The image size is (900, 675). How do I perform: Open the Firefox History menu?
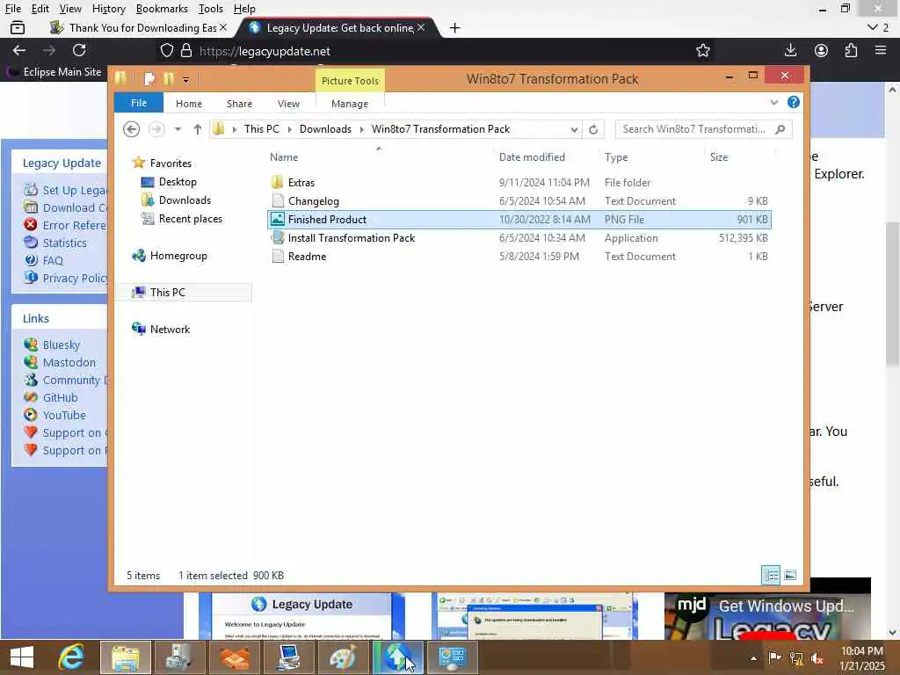tap(108, 9)
